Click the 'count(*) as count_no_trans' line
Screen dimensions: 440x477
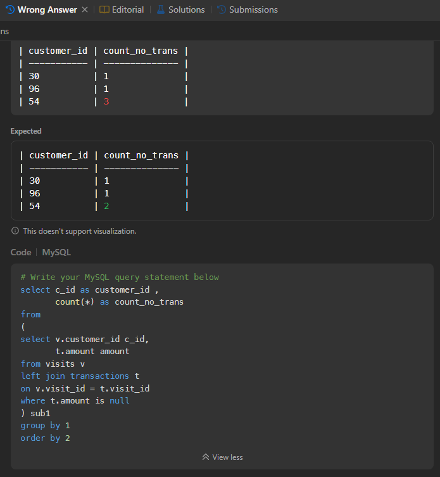click(x=120, y=302)
